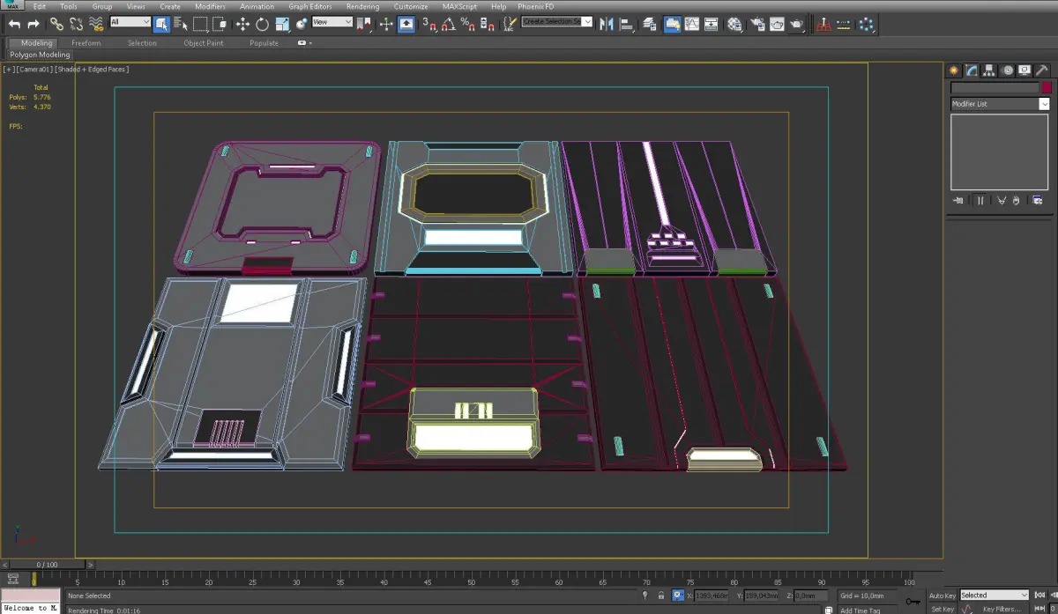Toggle Angle Snap

click(447, 24)
